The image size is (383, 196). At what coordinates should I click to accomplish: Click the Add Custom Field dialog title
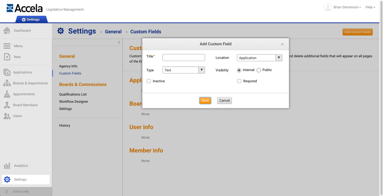click(x=215, y=44)
